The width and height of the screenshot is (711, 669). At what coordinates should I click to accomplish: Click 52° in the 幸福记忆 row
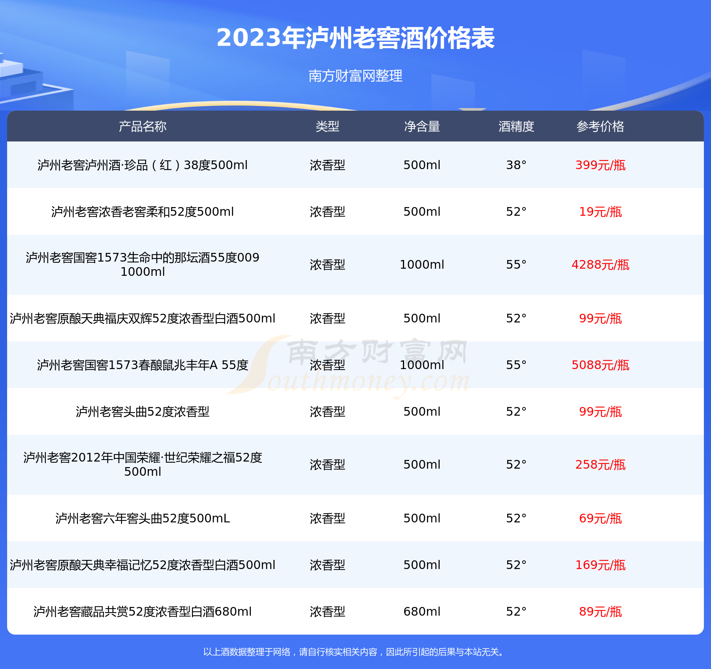tap(516, 565)
